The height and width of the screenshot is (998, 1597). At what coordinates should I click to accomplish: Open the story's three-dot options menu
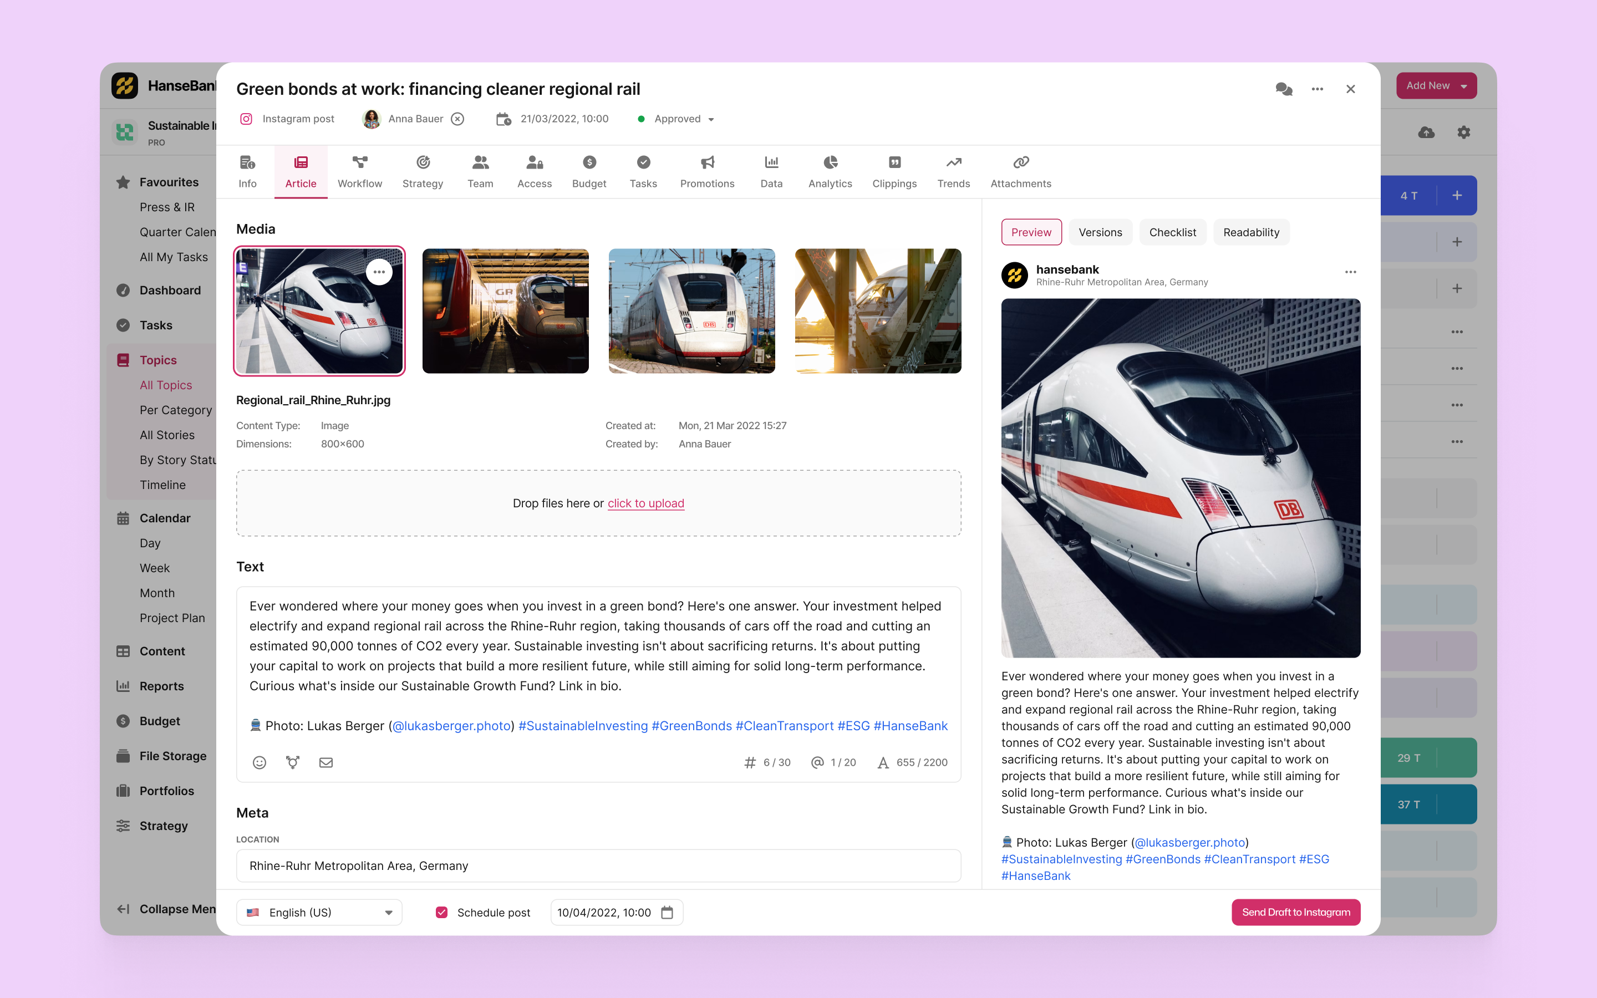pyautogui.click(x=1317, y=89)
